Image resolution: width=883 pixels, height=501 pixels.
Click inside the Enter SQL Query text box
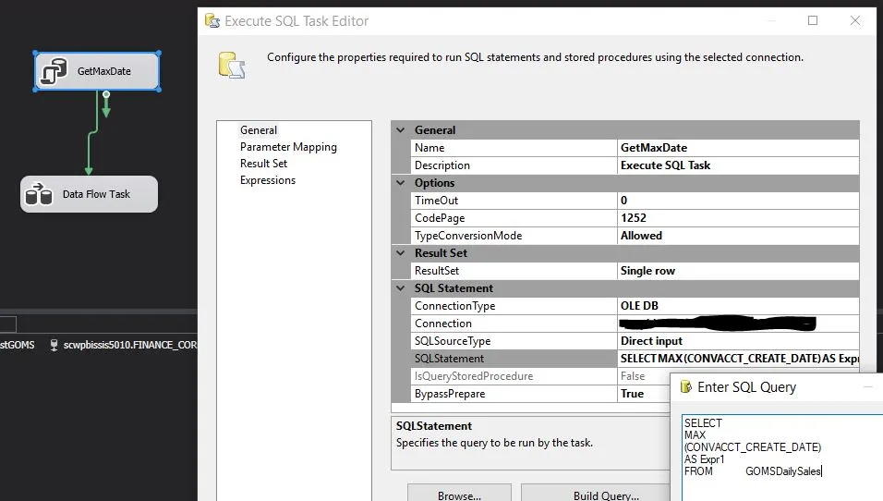click(x=782, y=458)
